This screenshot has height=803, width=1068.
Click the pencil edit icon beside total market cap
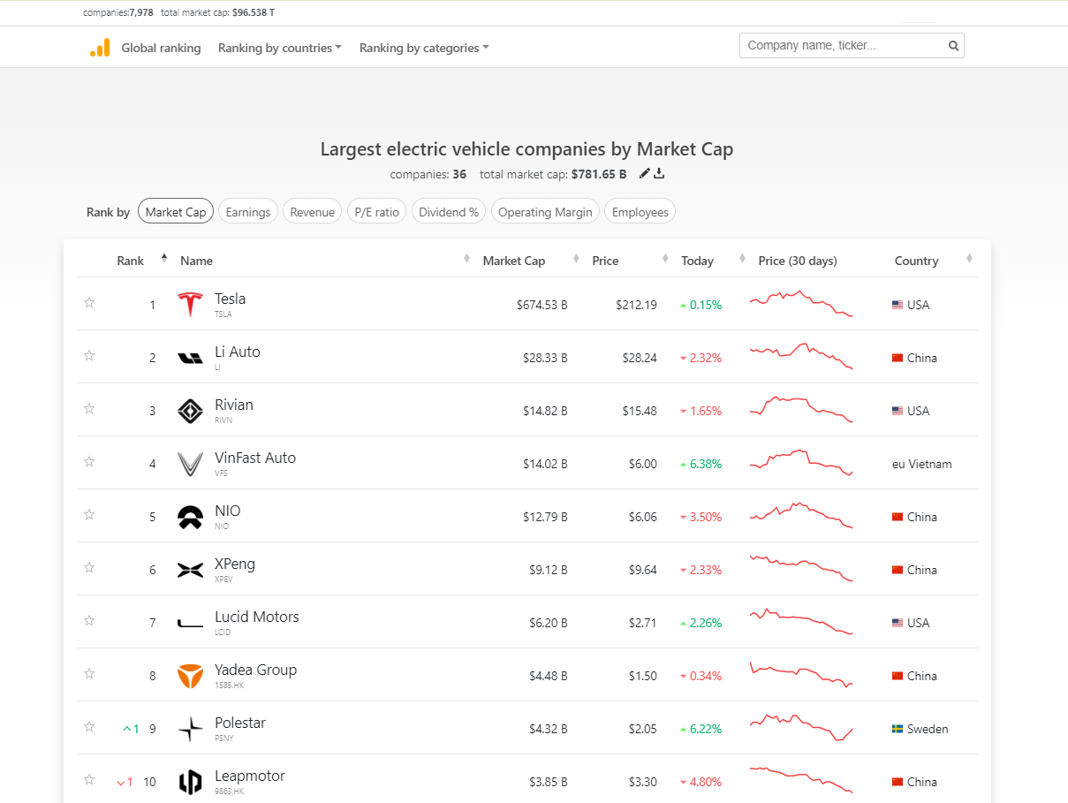coord(644,173)
